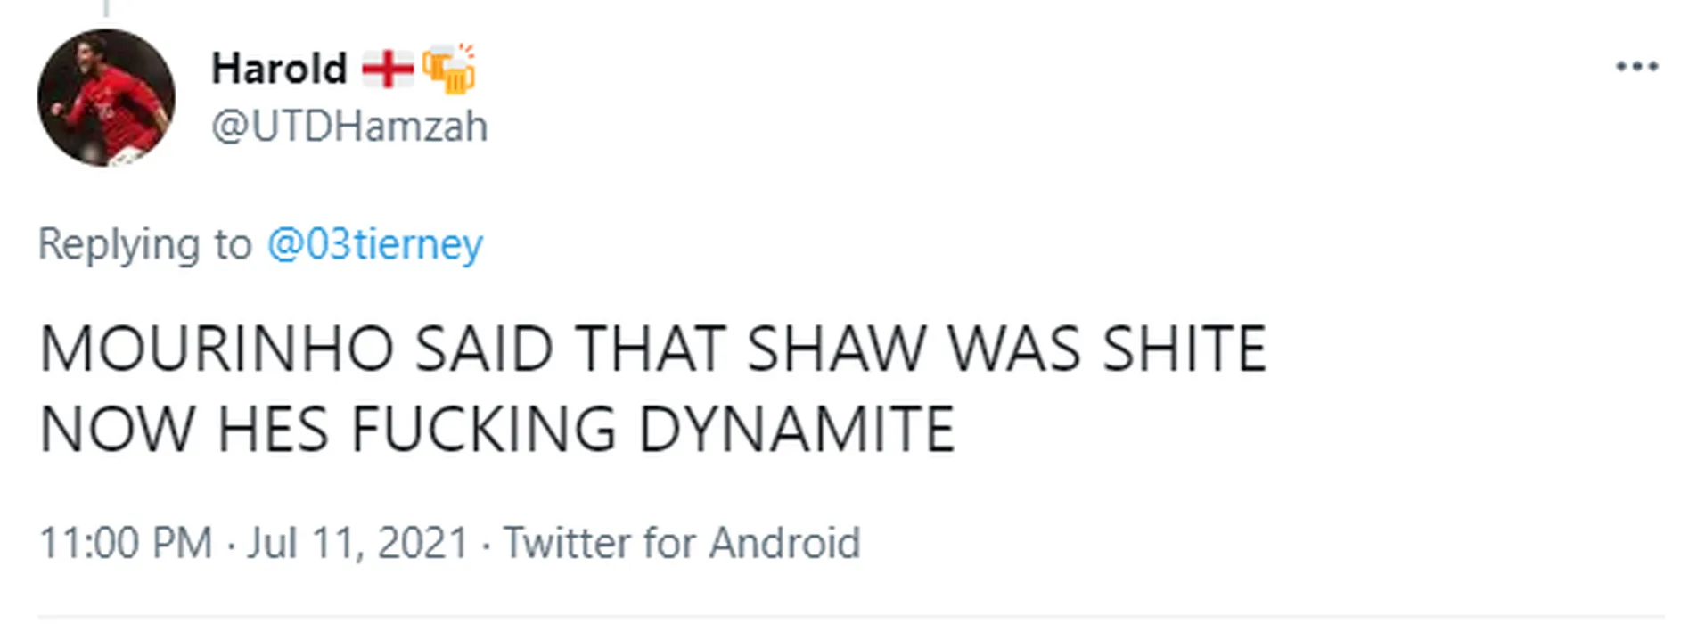
Task: Click the word SAID in the tweet
Action: click(x=484, y=349)
